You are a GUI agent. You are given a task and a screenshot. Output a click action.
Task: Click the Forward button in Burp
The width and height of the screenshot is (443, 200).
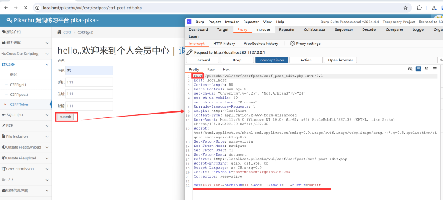pyautogui.click(x=203, y=60)
